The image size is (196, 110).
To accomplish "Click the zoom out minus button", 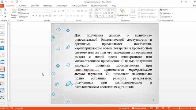I will click(x=173, y=108).
